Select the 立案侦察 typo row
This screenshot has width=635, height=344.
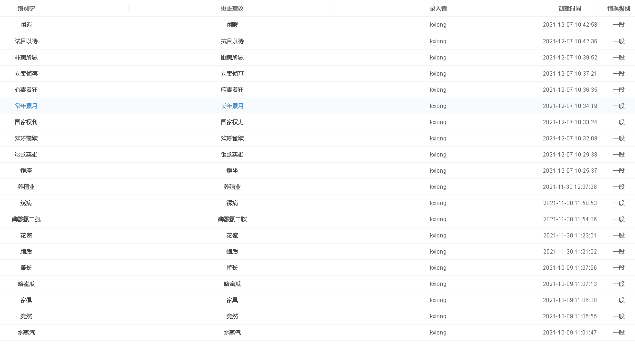(26, 73)
